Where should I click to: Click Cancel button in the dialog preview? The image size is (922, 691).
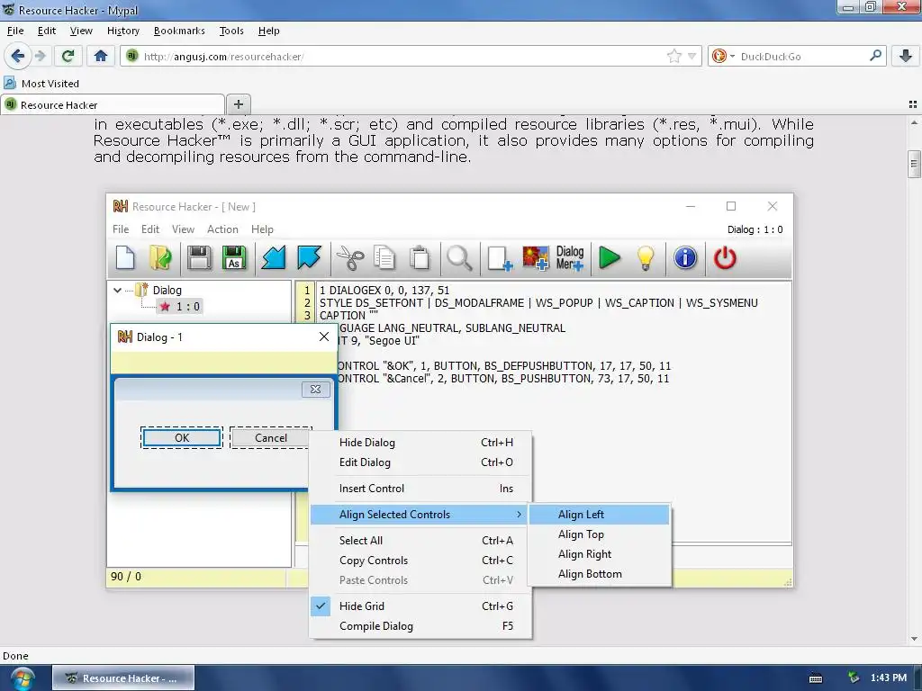(x=271, y=438)
